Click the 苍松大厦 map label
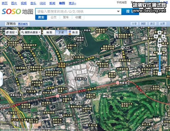The height and width of the screenshot is (131, 170). pyautogui.click(x=67, y=115)
